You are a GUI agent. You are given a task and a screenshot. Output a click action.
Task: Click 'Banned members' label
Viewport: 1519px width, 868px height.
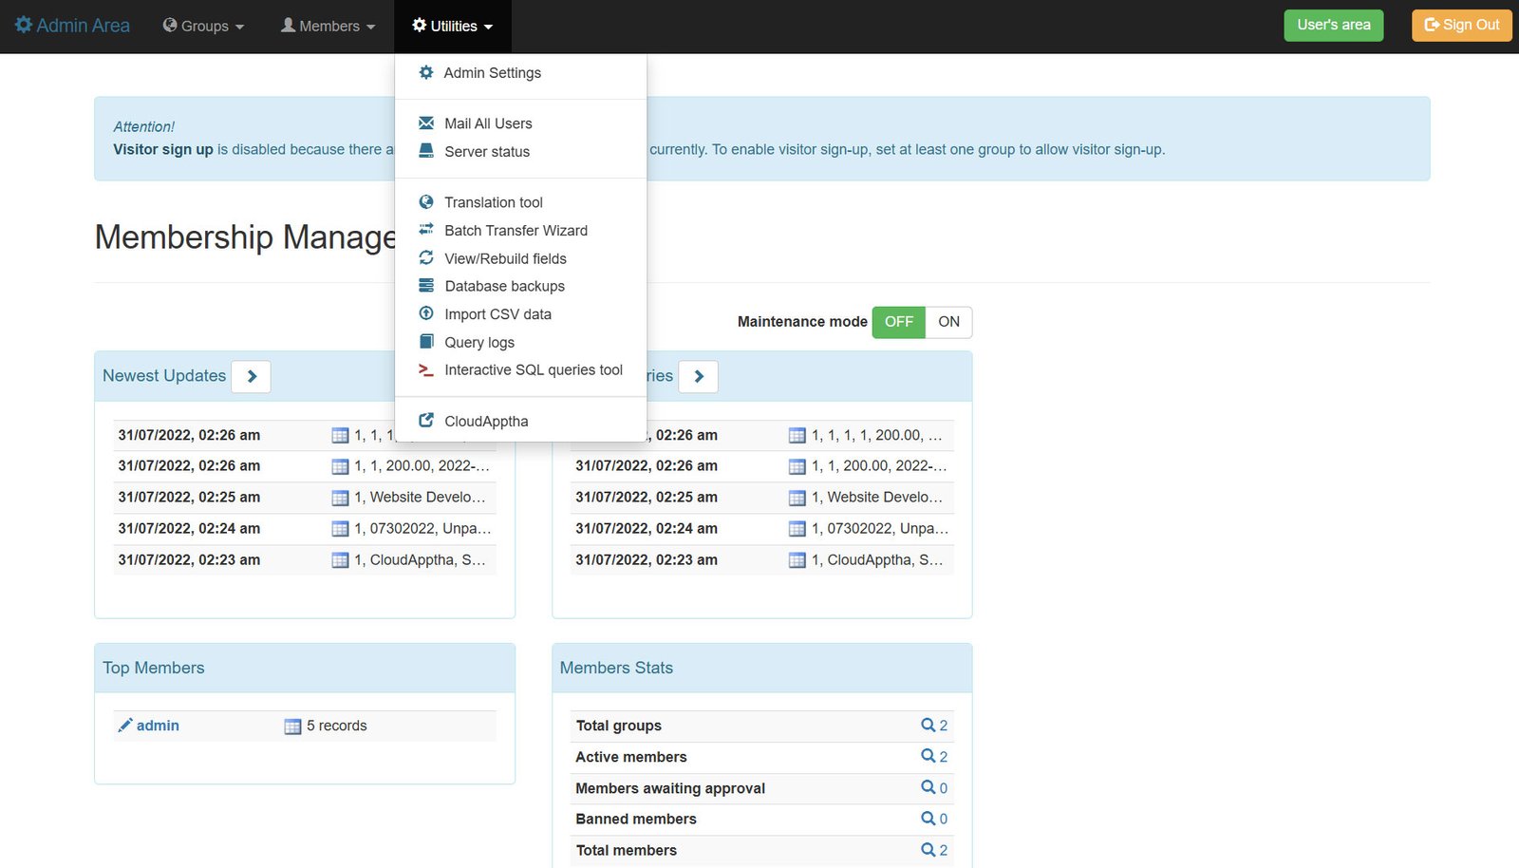pyautogui.click(x=636, y=819)
